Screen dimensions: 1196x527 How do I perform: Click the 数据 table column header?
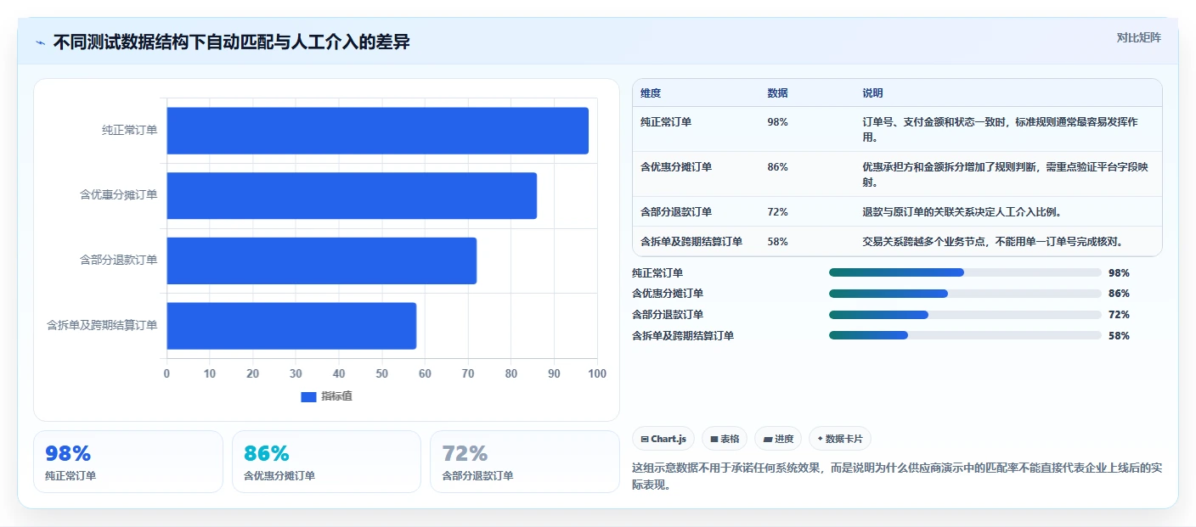(777, 93)
